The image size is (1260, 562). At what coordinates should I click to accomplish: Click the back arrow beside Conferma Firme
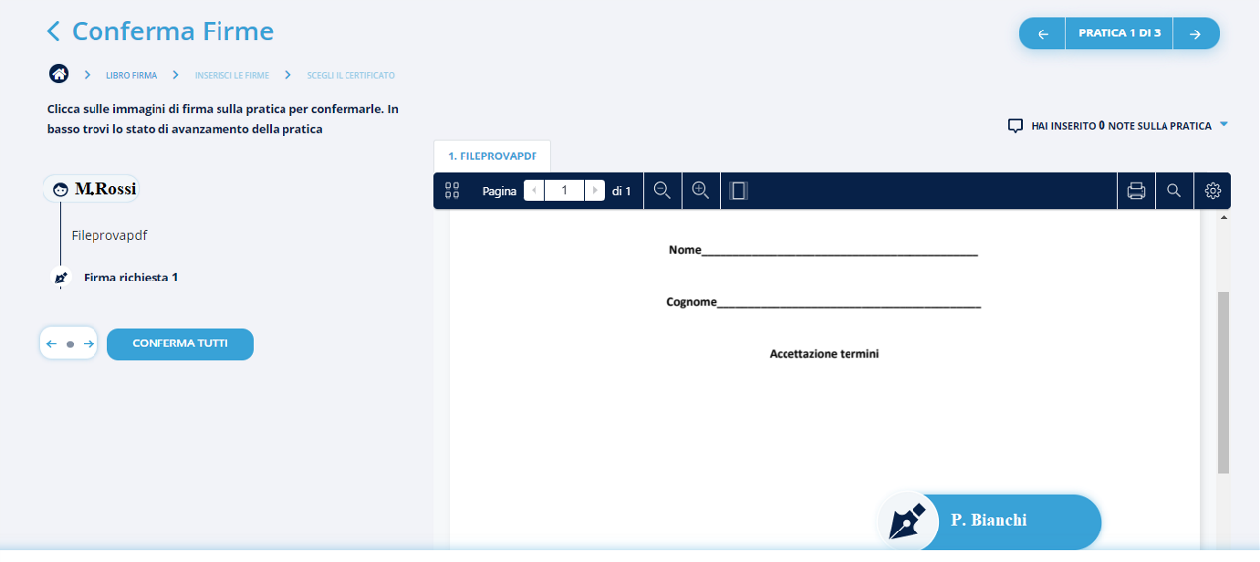53,32
